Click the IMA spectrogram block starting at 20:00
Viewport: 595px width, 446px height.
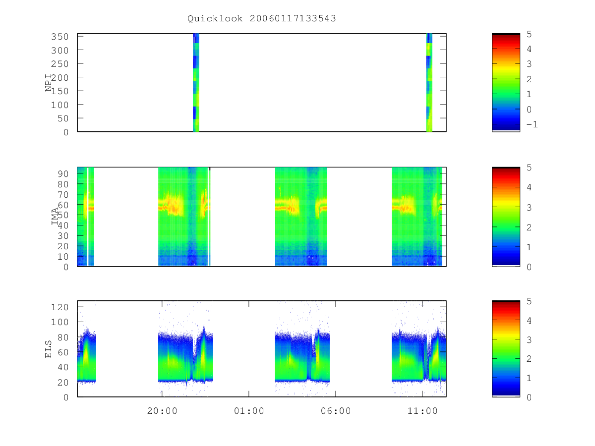tap(184, 217)
